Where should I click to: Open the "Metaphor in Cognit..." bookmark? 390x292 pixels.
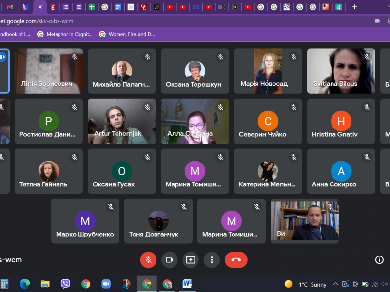tap(61, 34)
